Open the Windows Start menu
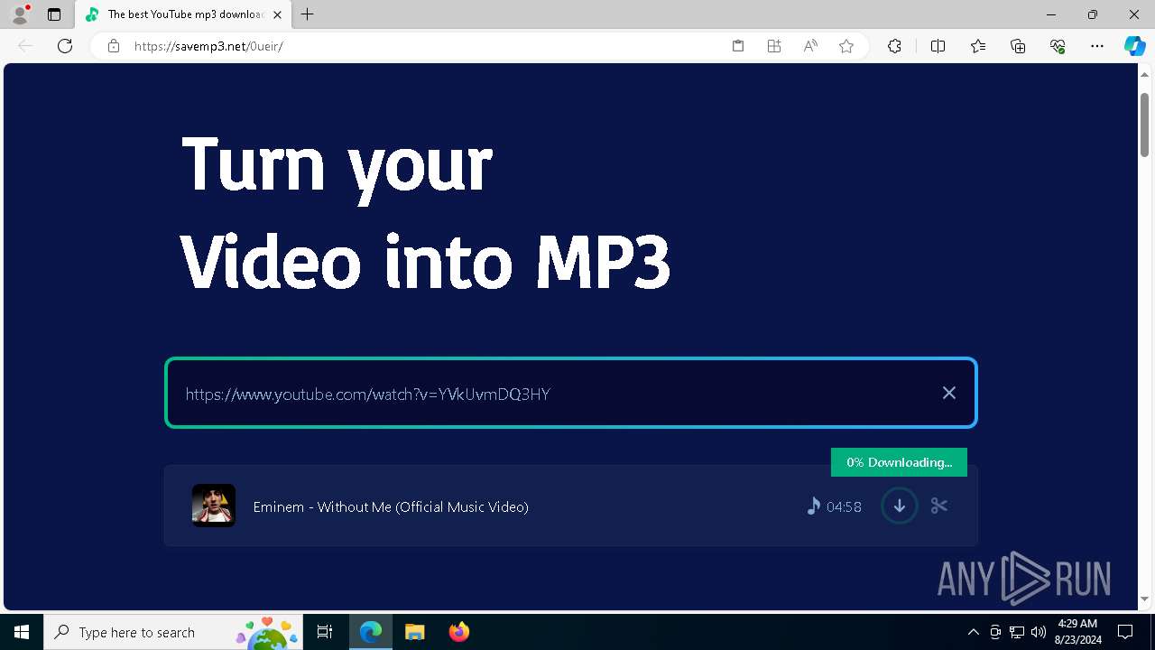Screen dimensions: 1155x650 pyautogui.click(x=22, y=632)
